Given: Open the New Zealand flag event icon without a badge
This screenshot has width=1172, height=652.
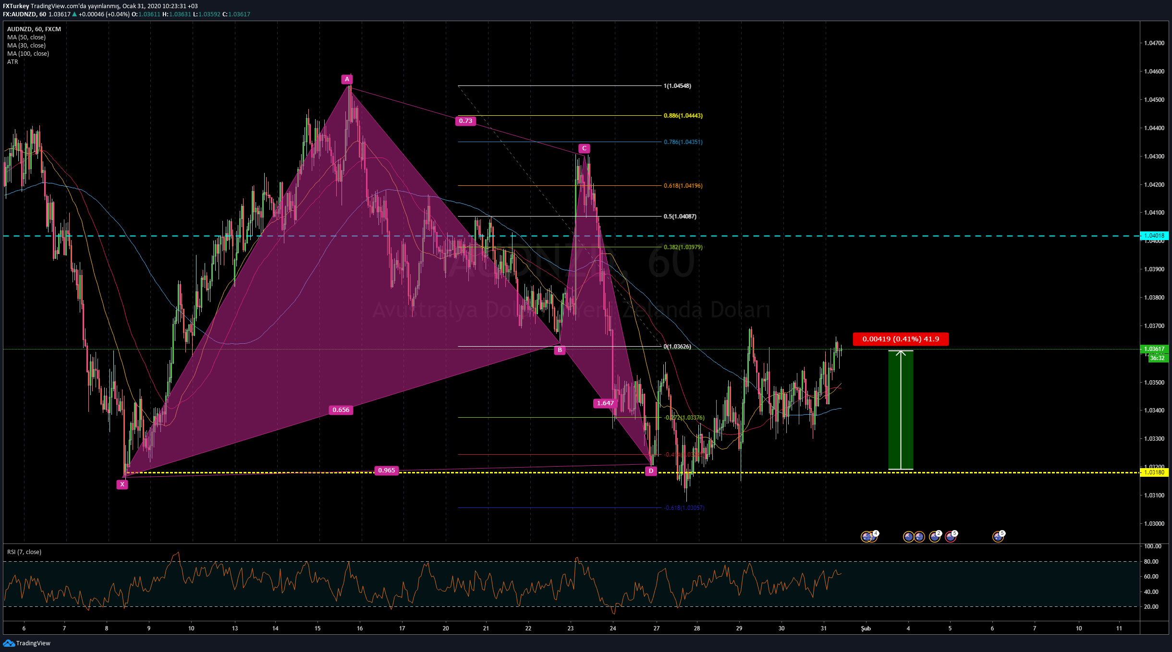Looking at the screenshot, I should [908, 537].
